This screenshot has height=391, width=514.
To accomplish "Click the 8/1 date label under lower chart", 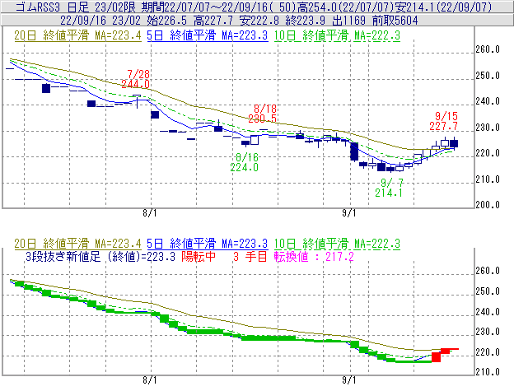I will tap(150, 379).
